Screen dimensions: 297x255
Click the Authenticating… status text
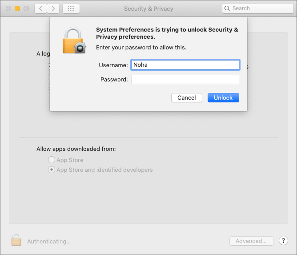point(49,241)
